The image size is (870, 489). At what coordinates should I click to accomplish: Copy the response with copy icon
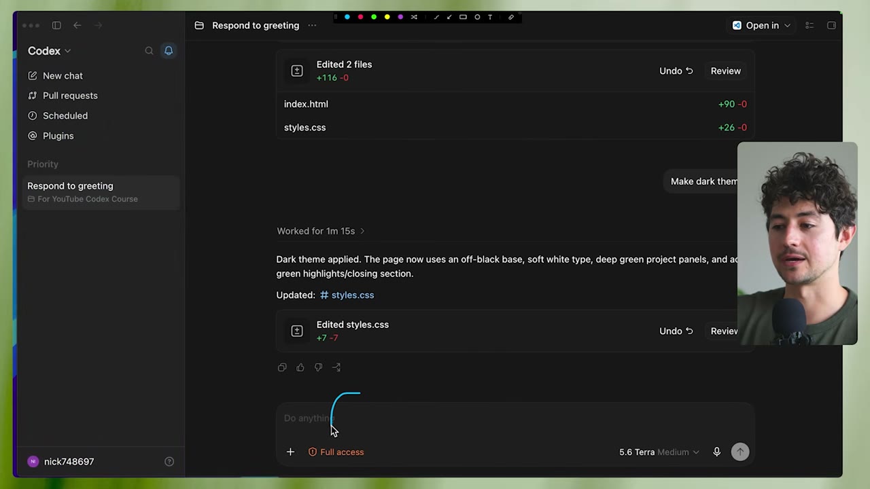coord(282,367)
